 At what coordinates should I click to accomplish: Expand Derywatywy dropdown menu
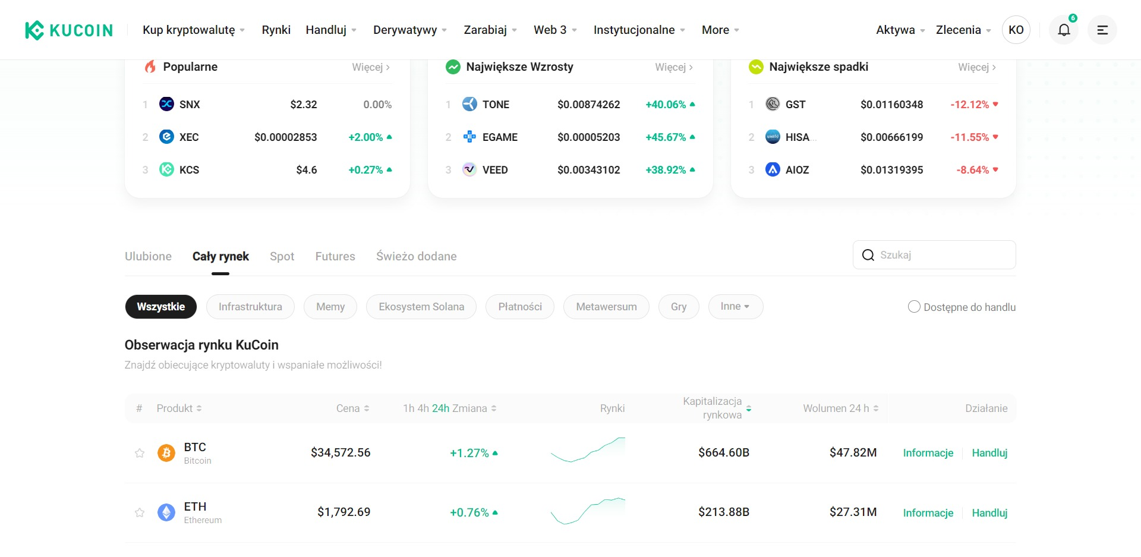(x=410, y=30)
